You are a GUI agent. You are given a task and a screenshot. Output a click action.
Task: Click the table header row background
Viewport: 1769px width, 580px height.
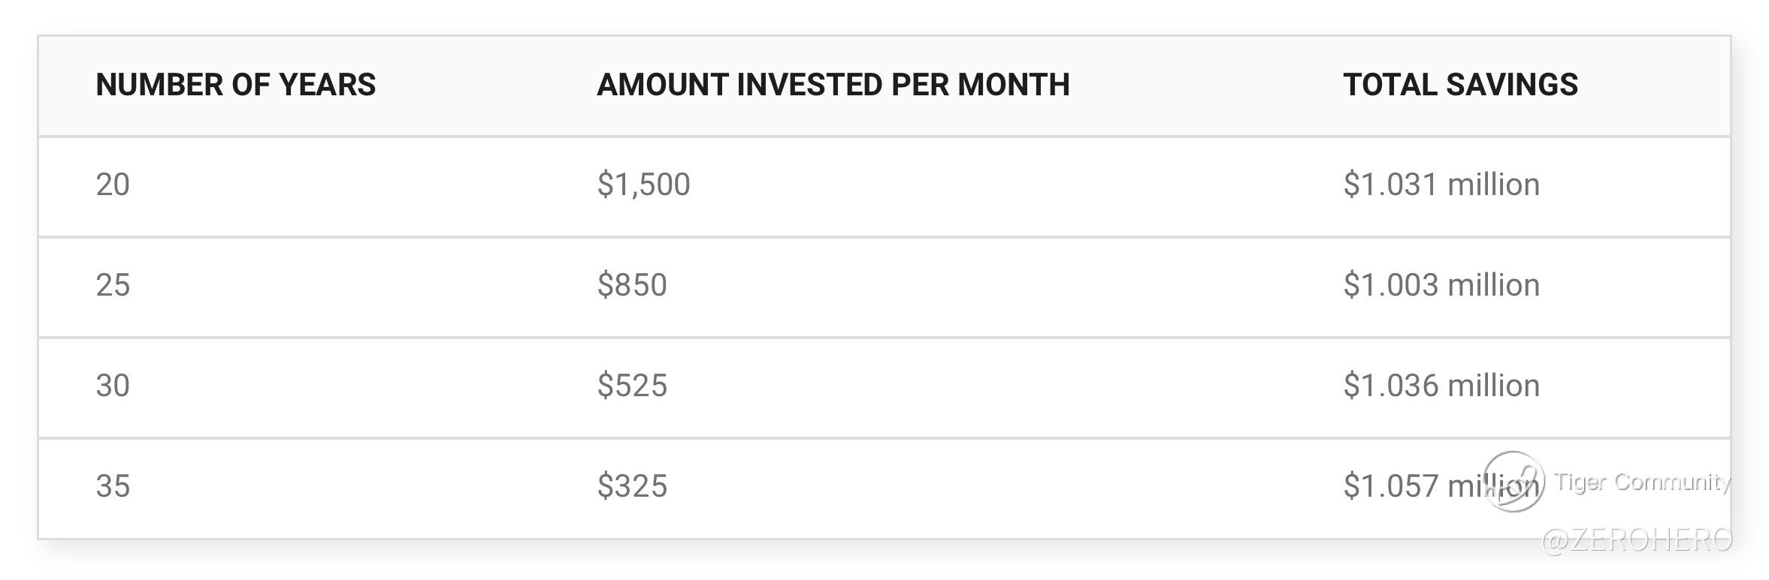point(884,86)
